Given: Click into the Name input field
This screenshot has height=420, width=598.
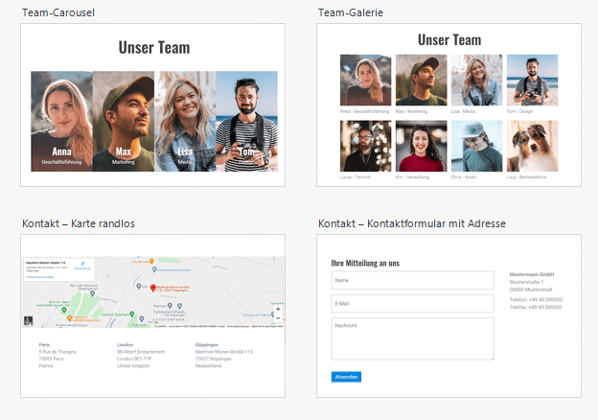Looking at the screenshot, I should pyautogui.click(x=413, y=280).
